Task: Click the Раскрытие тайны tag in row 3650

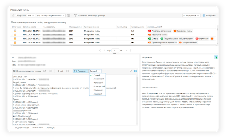Action: pyautogui.click(x=158, y=35)
